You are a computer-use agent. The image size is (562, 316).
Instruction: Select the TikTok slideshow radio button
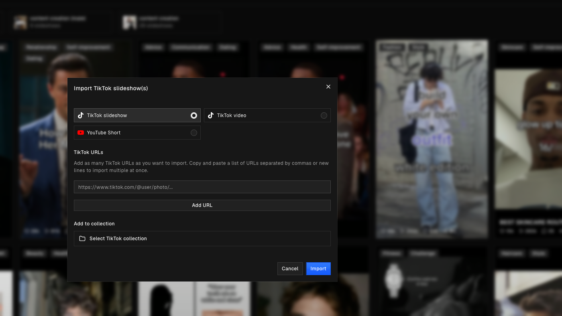pyautogui.click(x=194, y=115)
